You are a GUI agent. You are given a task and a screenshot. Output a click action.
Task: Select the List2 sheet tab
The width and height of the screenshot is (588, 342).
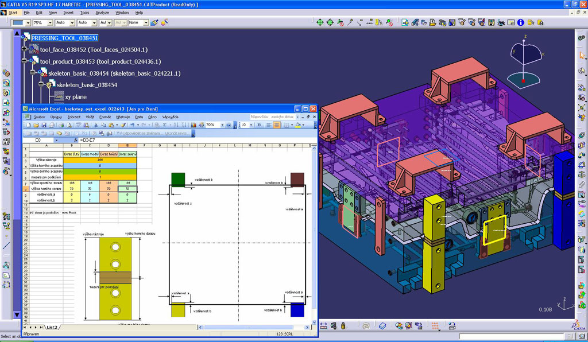click(x=52, y=327)
